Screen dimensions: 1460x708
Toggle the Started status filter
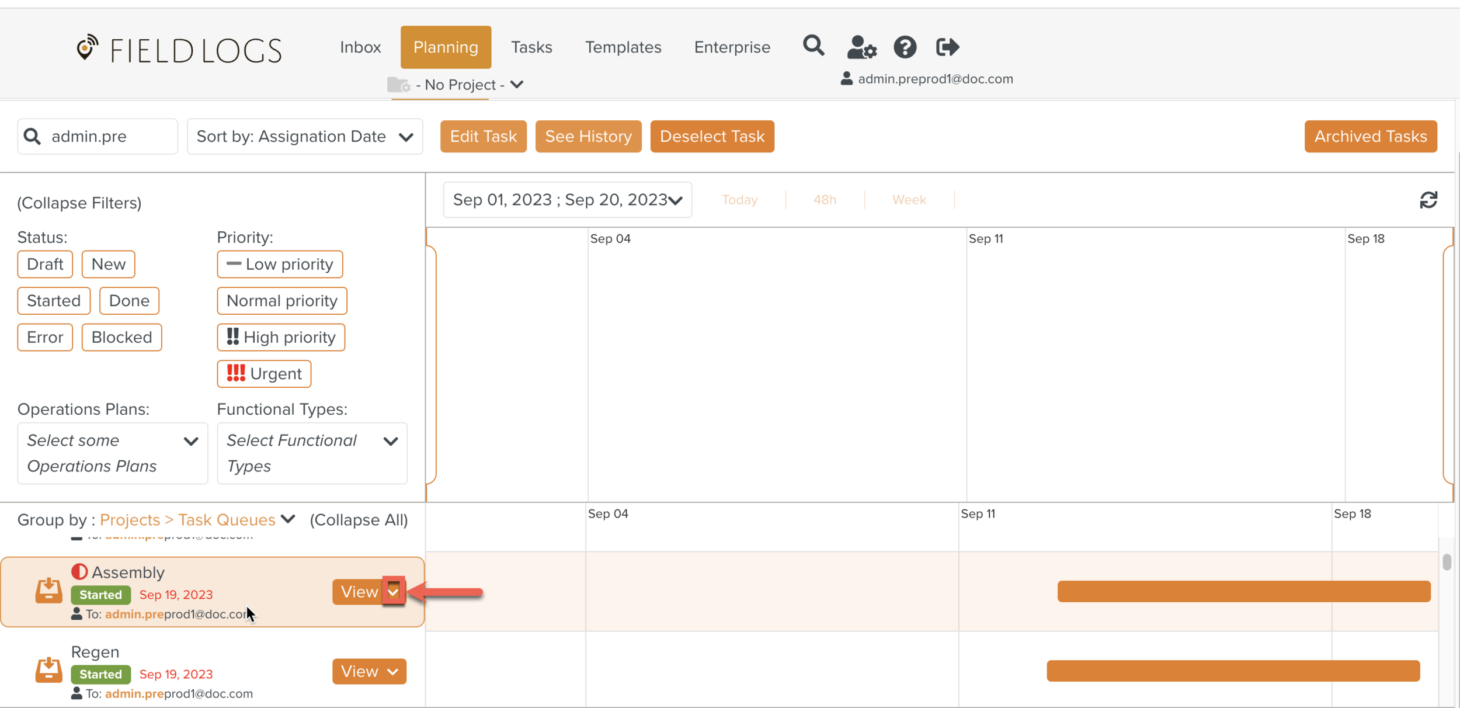54,301
